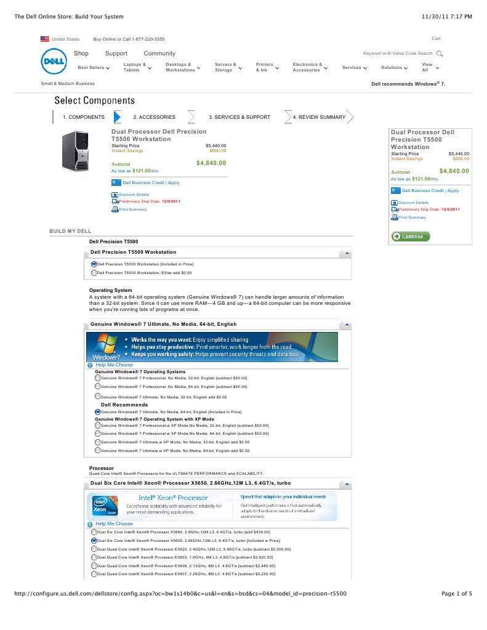
Task: Click Print Summary printer icon in main summary
Action: [x=115, y=209]
